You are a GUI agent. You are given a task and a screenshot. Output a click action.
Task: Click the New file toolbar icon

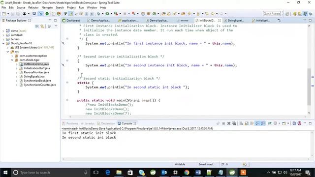pos(4,14)
